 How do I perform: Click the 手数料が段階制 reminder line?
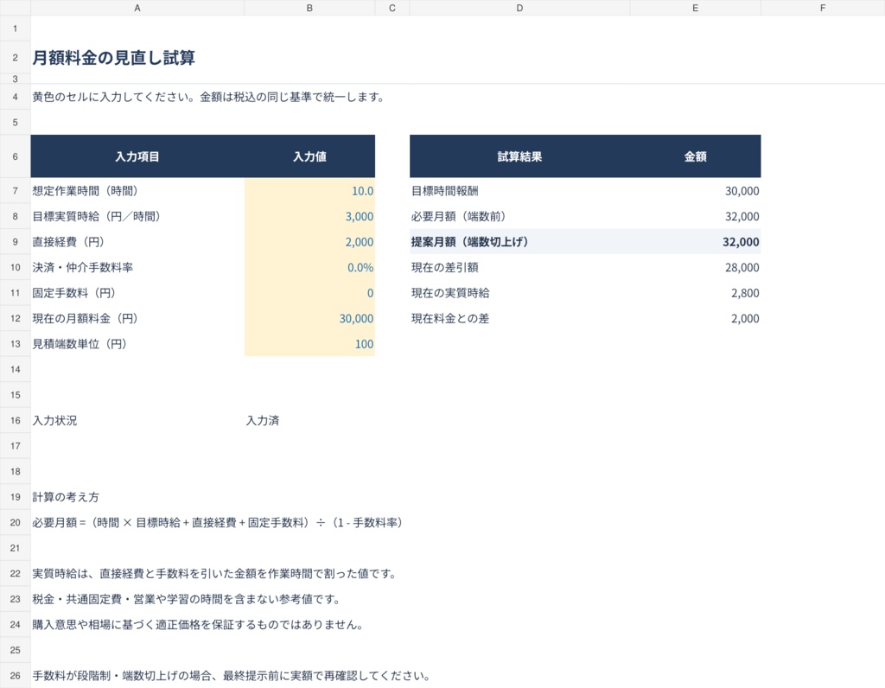click(x=232, y=676)
